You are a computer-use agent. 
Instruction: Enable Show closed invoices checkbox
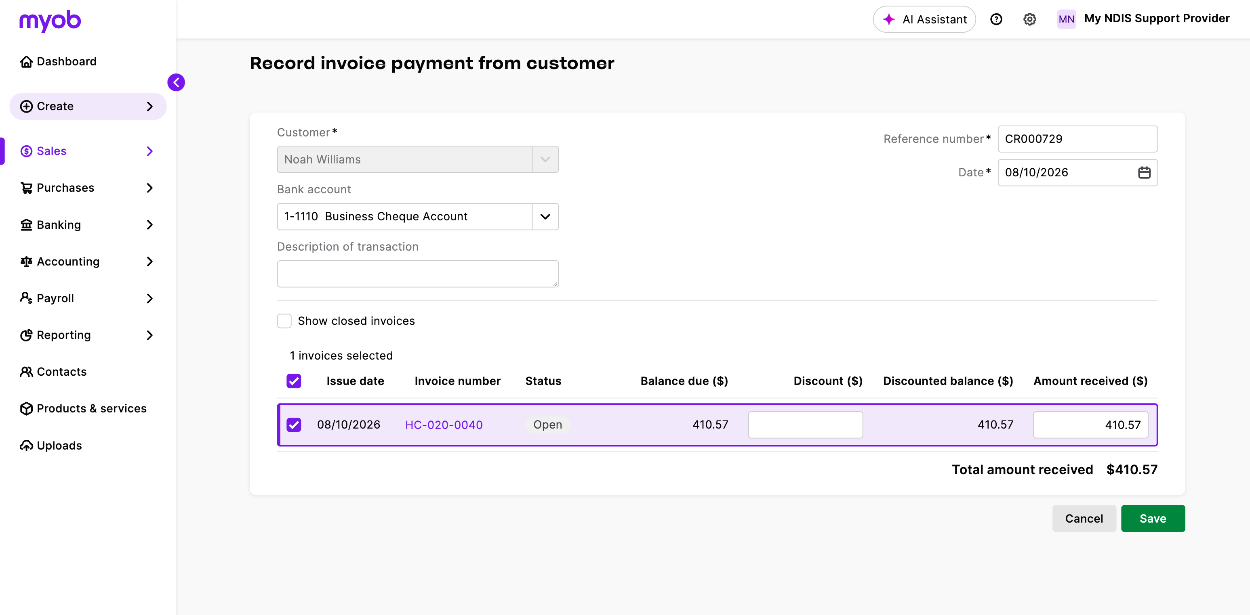tap(284, 321)
